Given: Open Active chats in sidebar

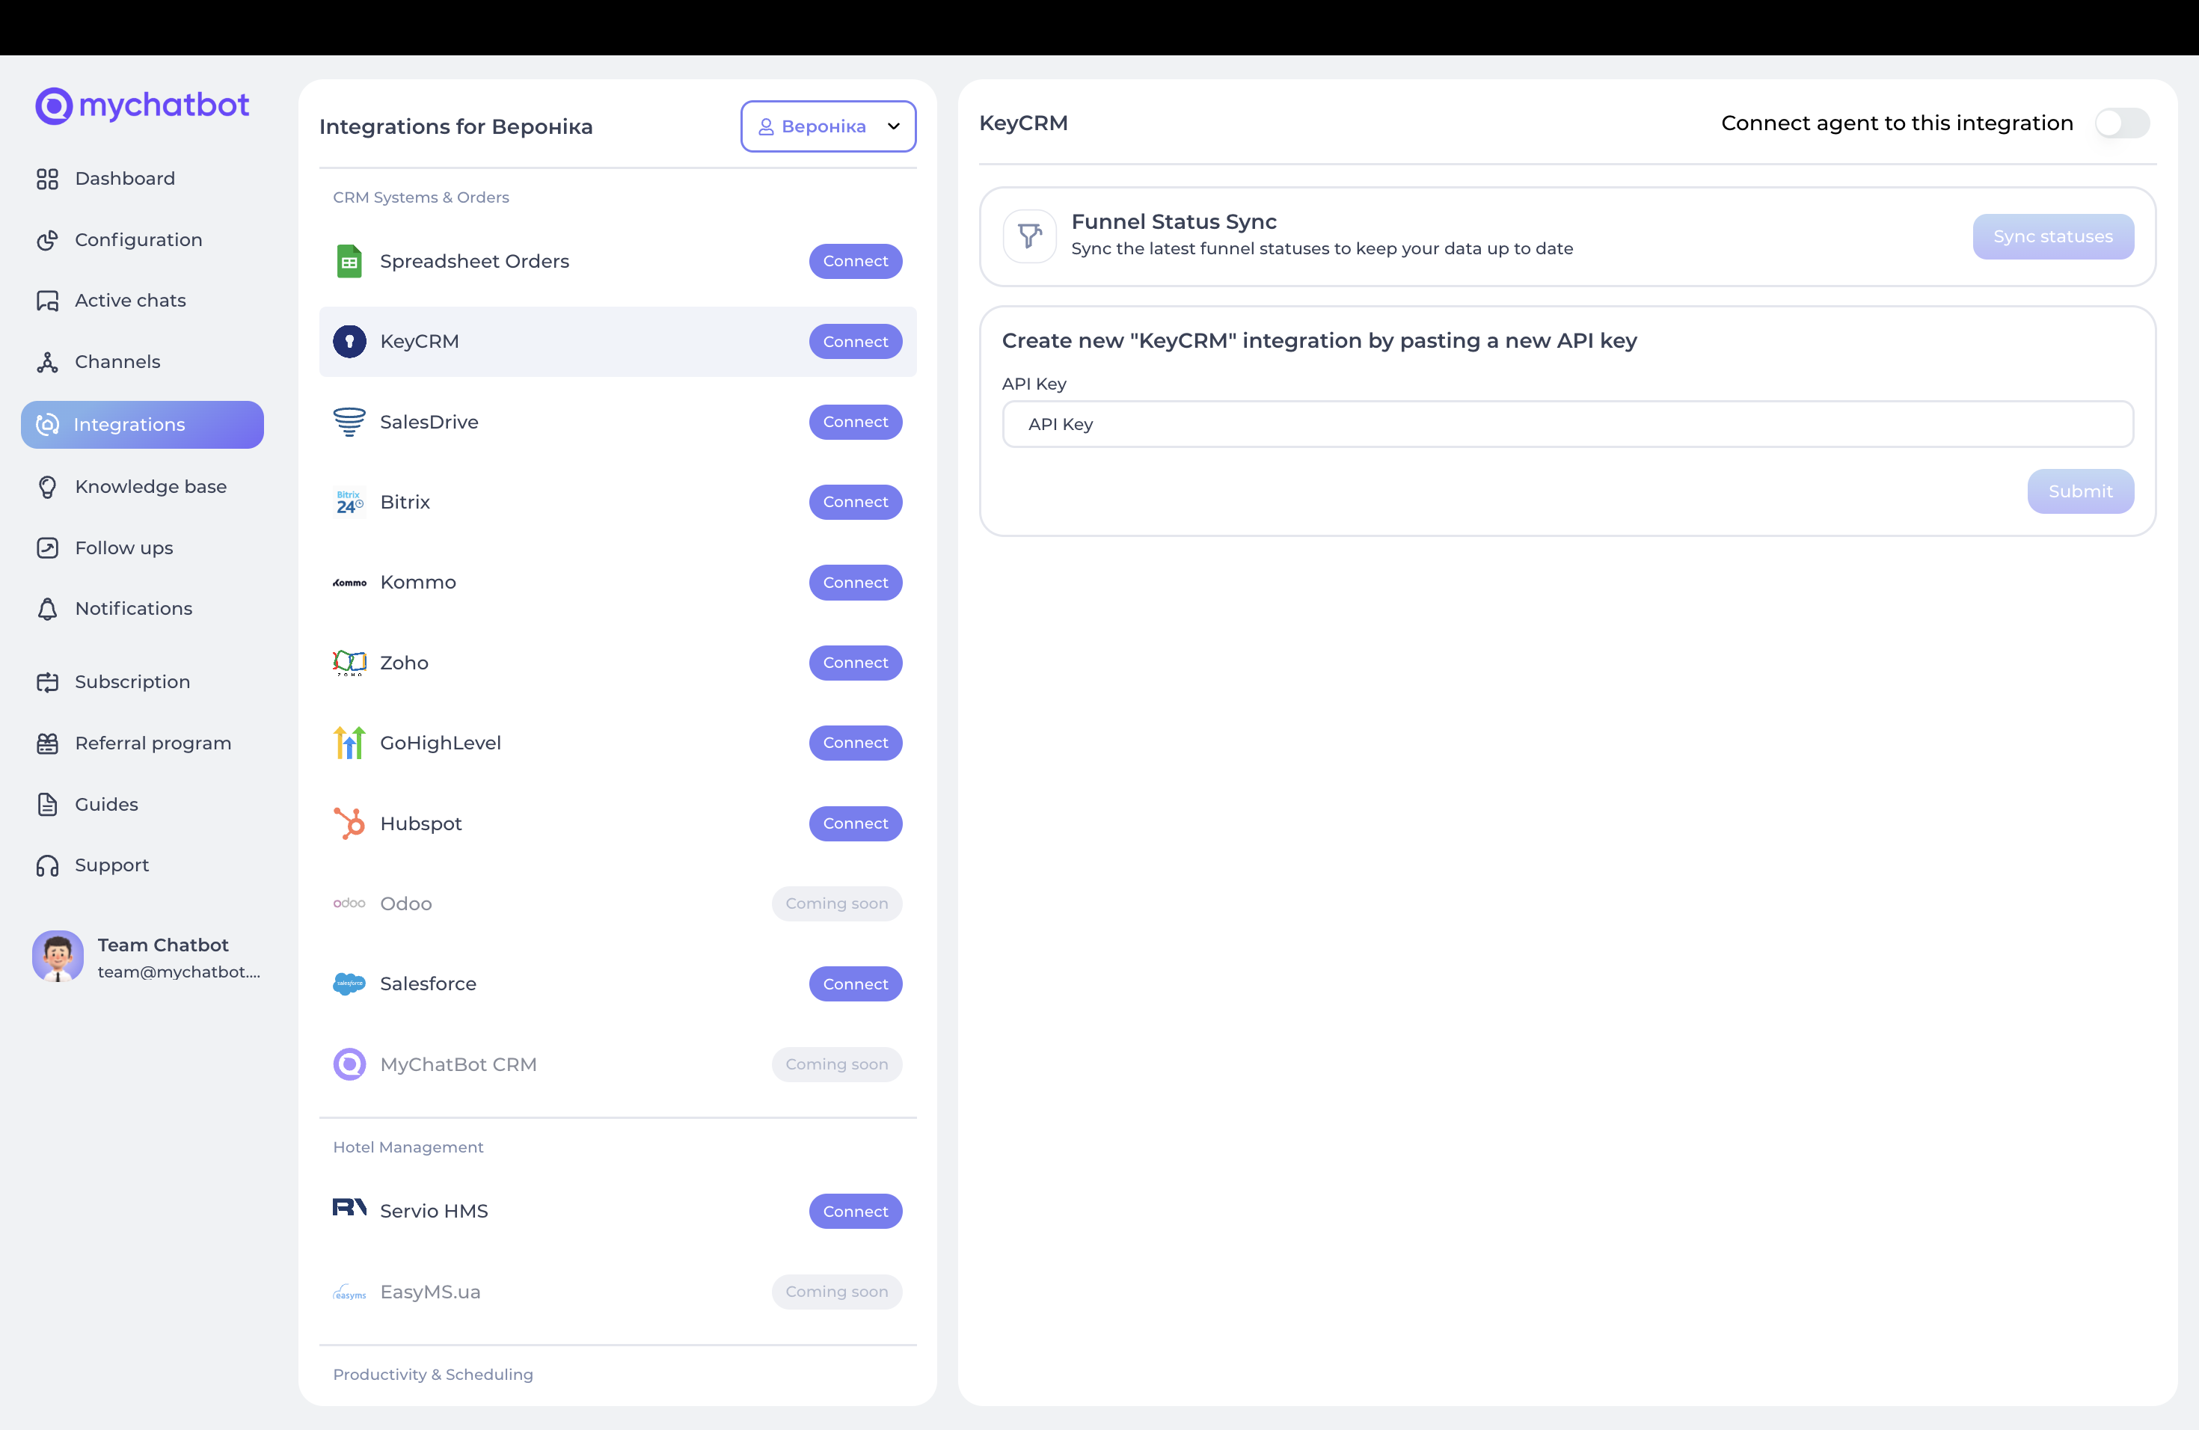Looking at the screenshot, I should point(130,300).
